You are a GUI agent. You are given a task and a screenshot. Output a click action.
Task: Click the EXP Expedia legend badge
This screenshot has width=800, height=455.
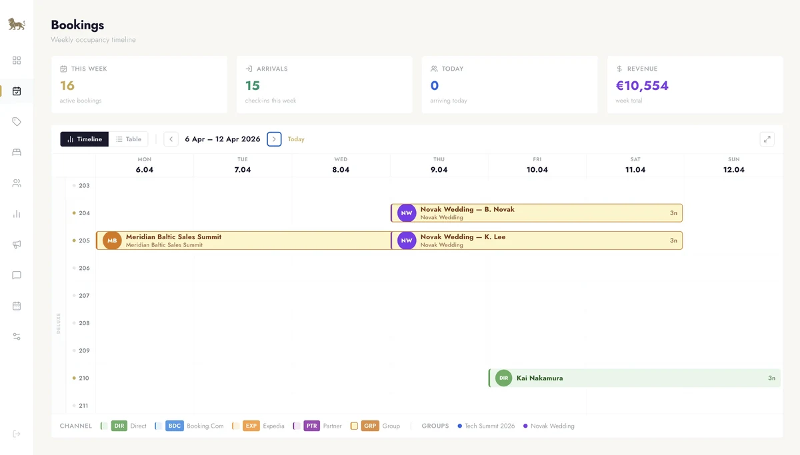(251, 426)
